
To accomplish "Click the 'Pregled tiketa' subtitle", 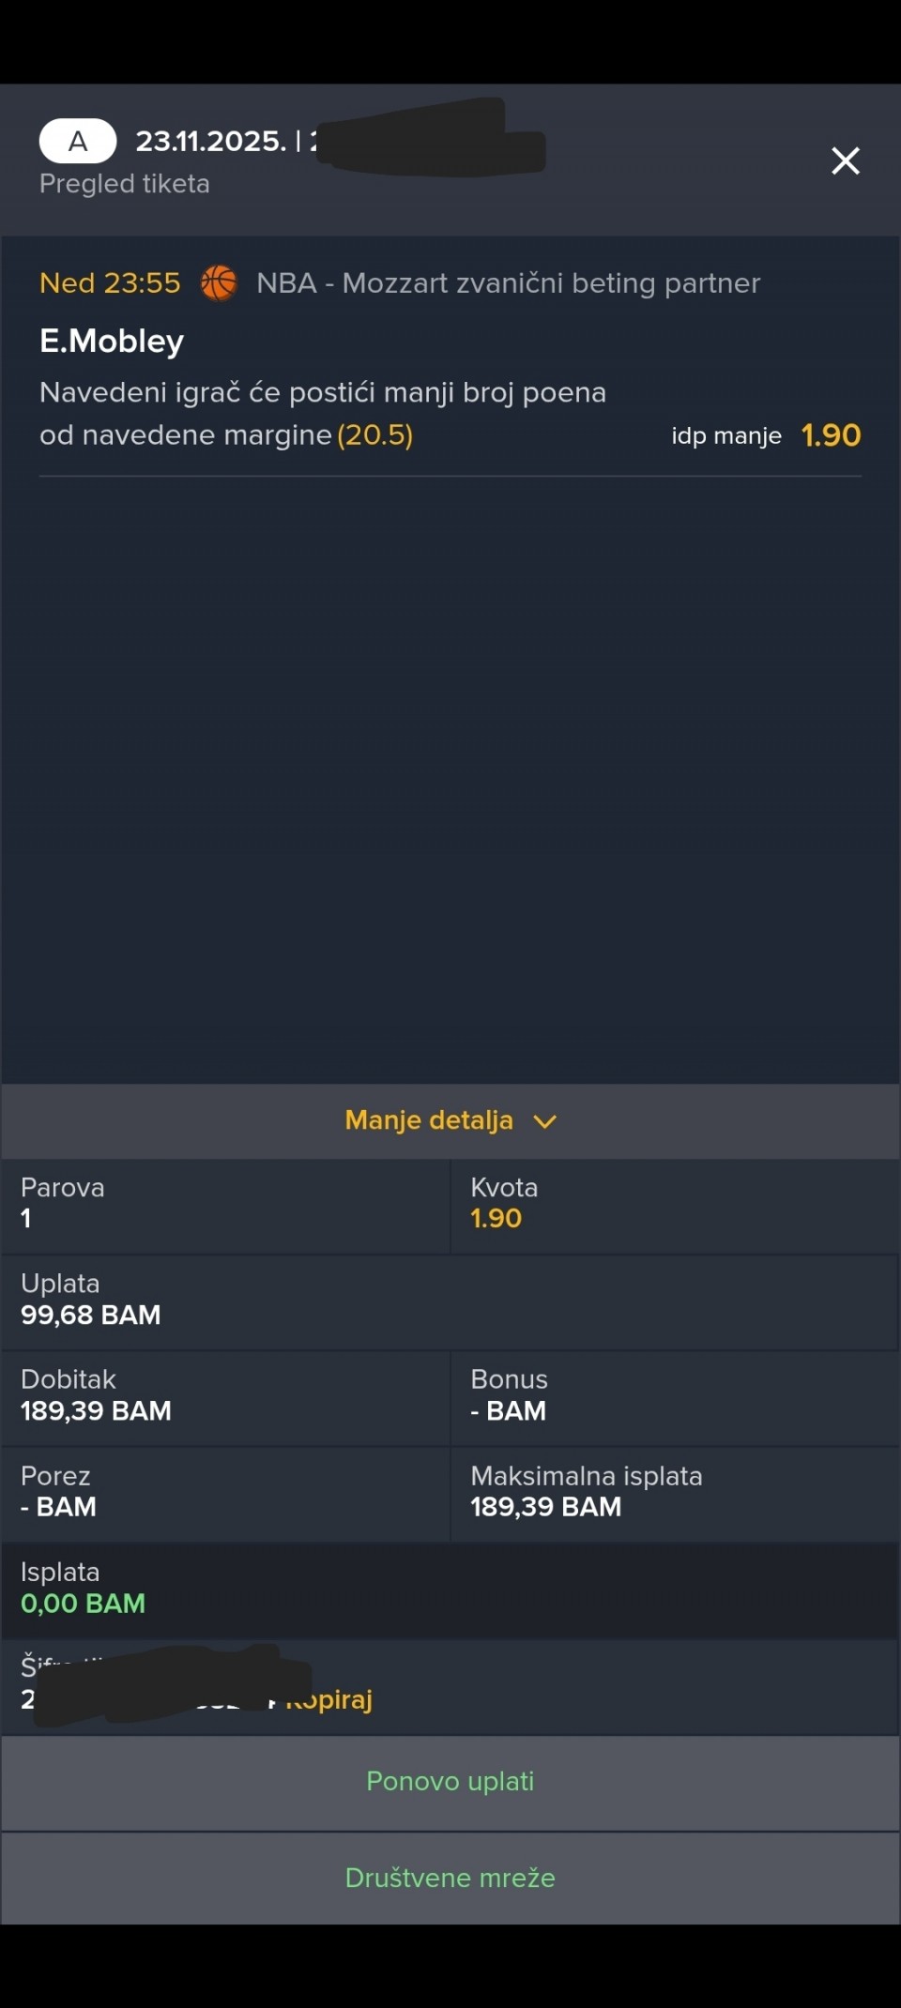I will (125, 184).
